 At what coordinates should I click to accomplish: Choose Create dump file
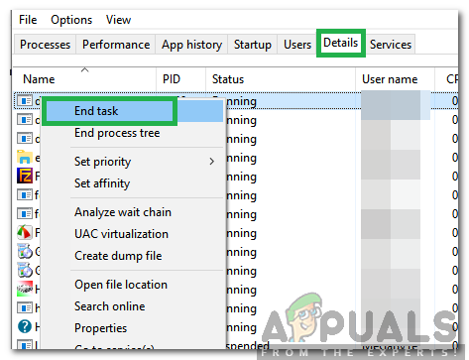tap(133, 256)
